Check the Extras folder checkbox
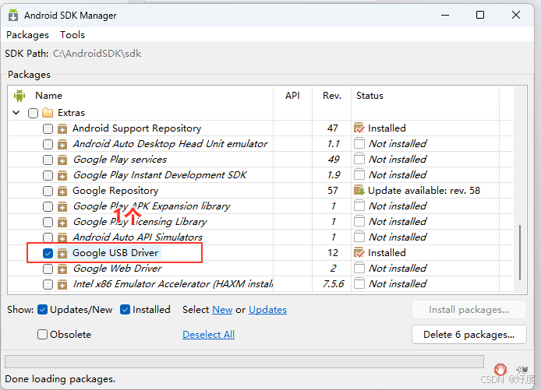The width and height of the screenshot is (541, 390). tap(33, 113)
